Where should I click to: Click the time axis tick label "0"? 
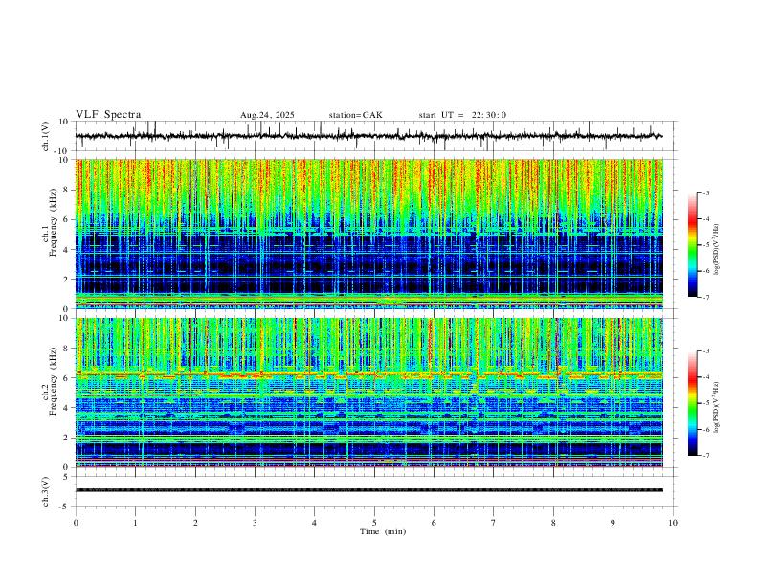(76, 523)
